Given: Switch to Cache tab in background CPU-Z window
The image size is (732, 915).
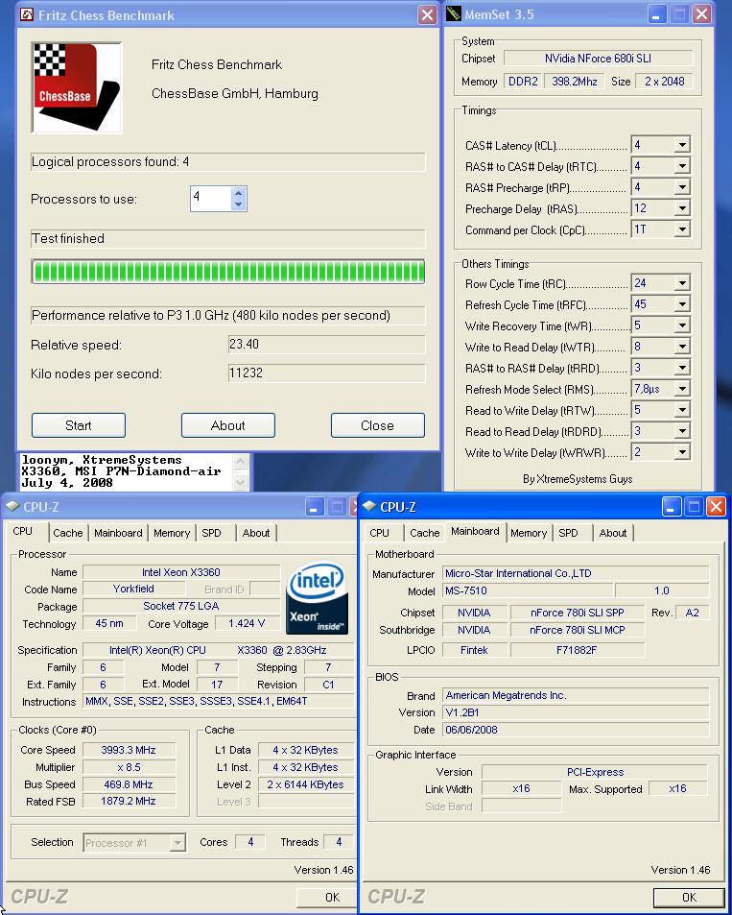Looking at the screenshot, I should click(68, 533).
